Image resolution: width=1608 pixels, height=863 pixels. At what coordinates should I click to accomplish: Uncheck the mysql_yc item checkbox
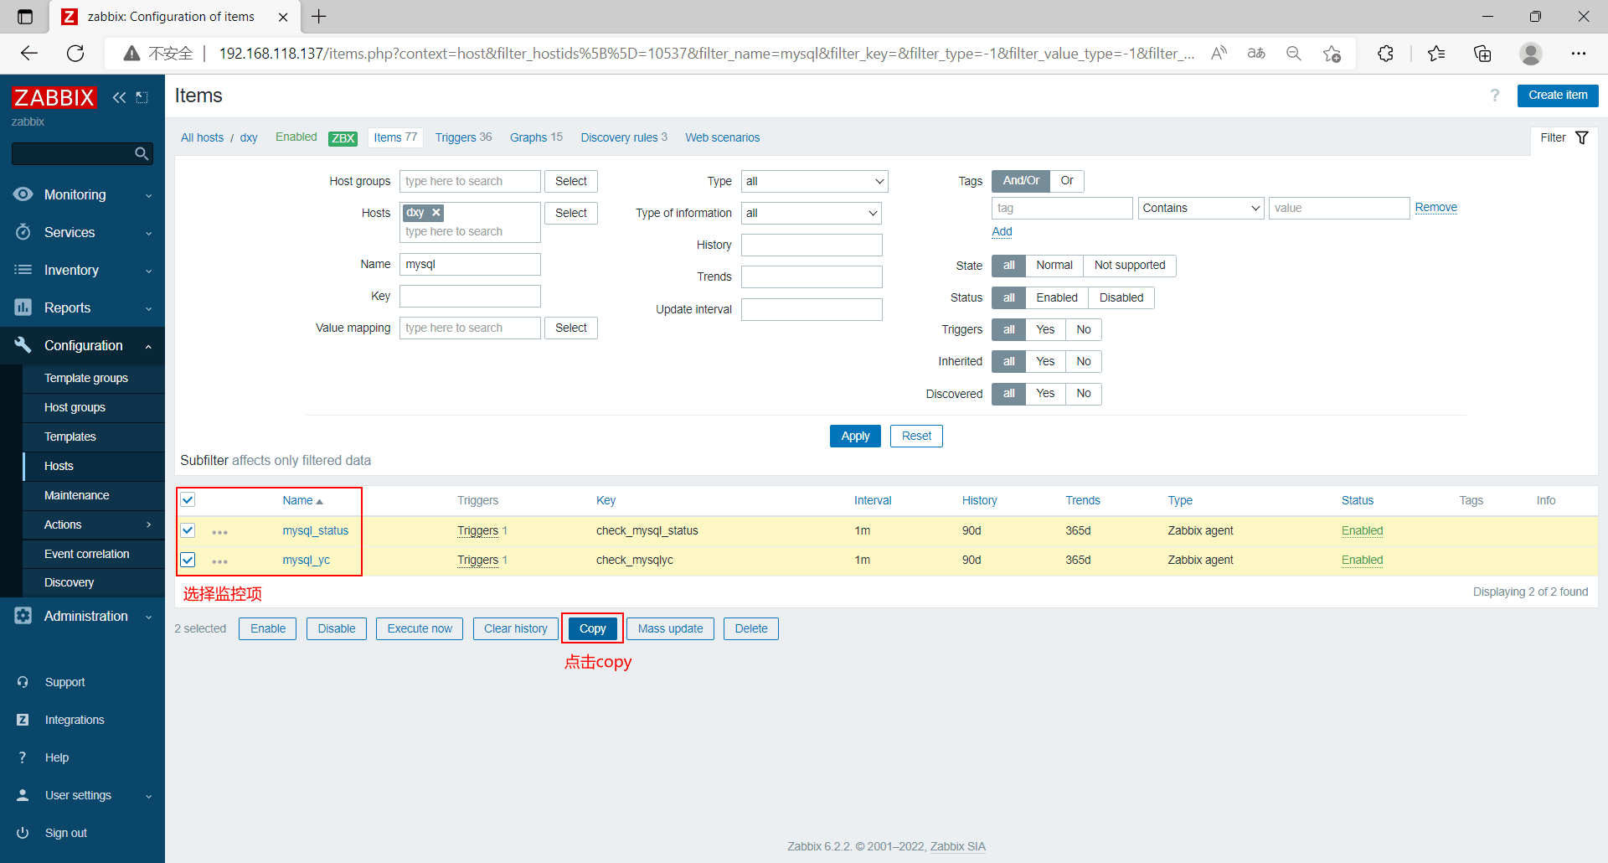tap(188, 560)
